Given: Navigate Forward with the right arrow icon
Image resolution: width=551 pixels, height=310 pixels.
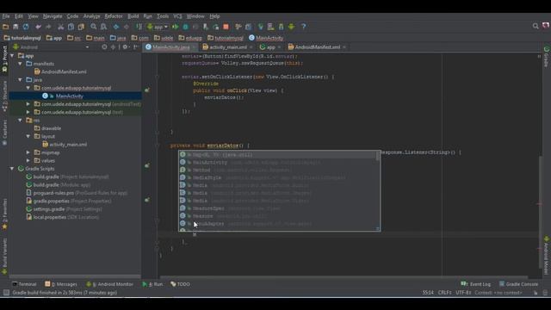Looking at the screenshot, I should point(127,27).
